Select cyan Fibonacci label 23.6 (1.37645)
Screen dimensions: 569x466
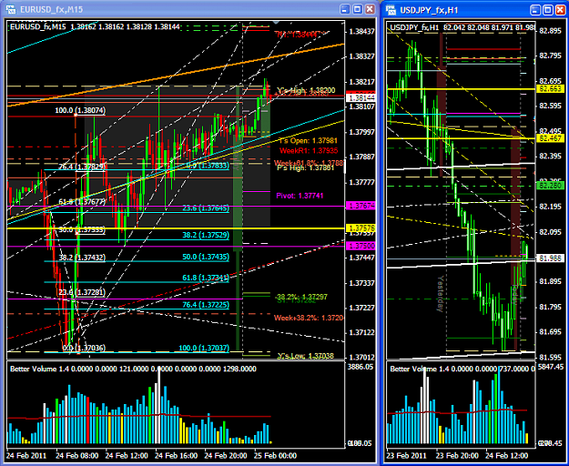click(x=206, y=208)
